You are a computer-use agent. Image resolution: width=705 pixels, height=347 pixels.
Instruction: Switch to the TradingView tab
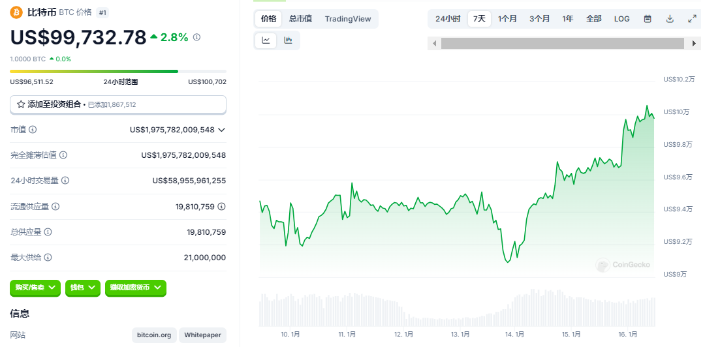[348, 19]
